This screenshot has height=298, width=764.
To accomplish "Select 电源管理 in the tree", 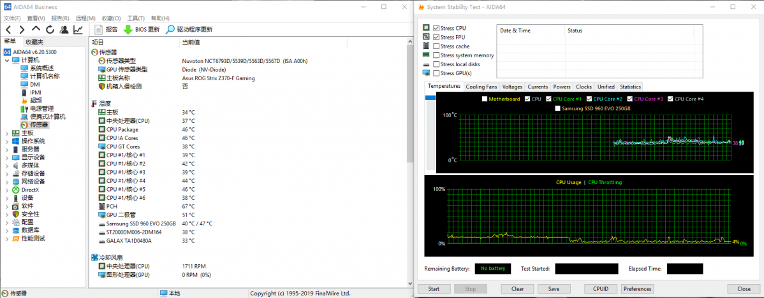I will pos(41,109).
